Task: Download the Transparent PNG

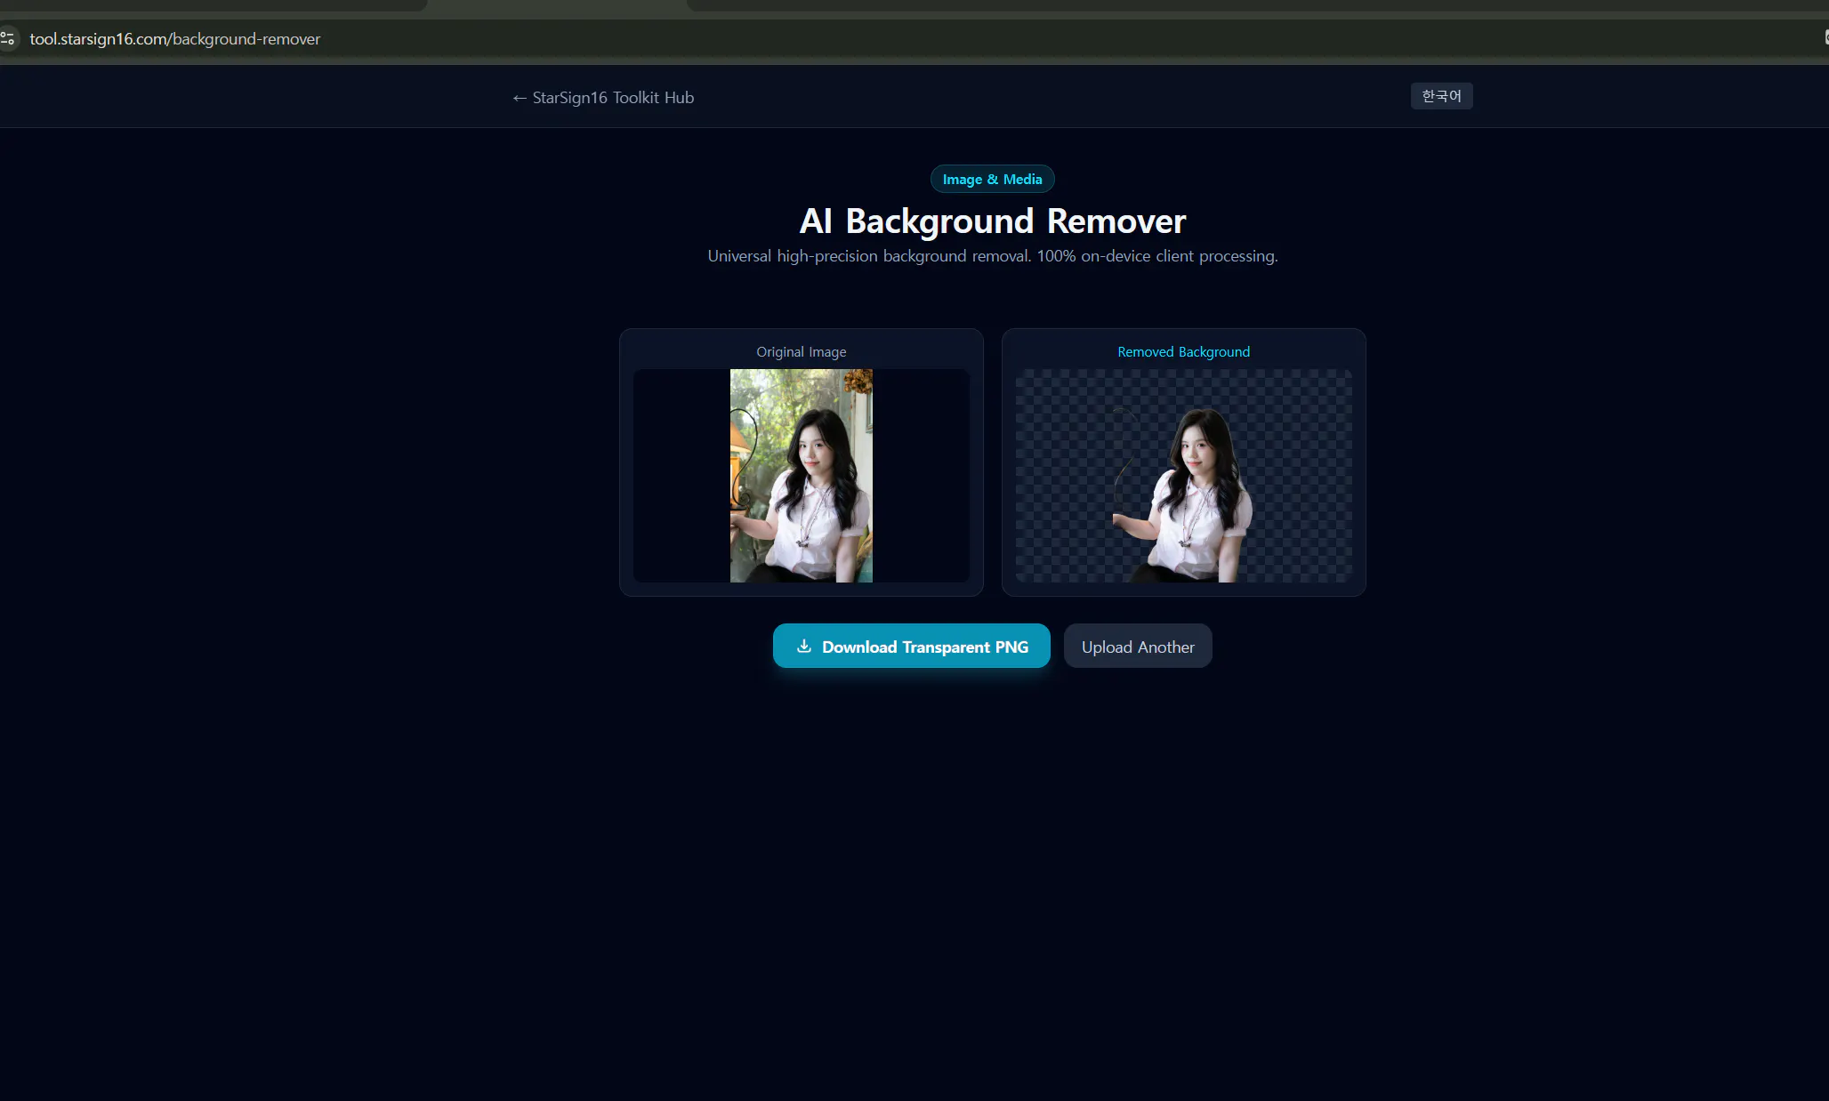Action: tap(911, 647)
